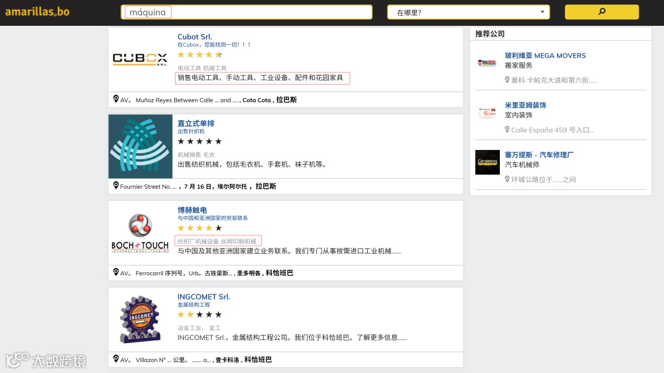The width and height of the screenshot is (664, 373).
Task: Click subtitle 与中国和亚洲国家的贸易联系
Action: [213, 218]
